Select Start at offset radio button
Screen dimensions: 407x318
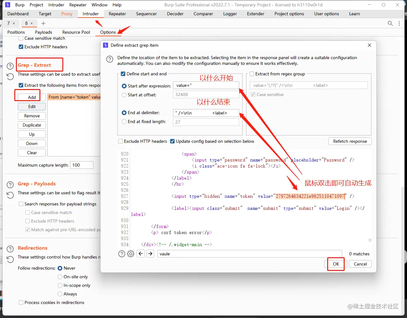(124, 95)
